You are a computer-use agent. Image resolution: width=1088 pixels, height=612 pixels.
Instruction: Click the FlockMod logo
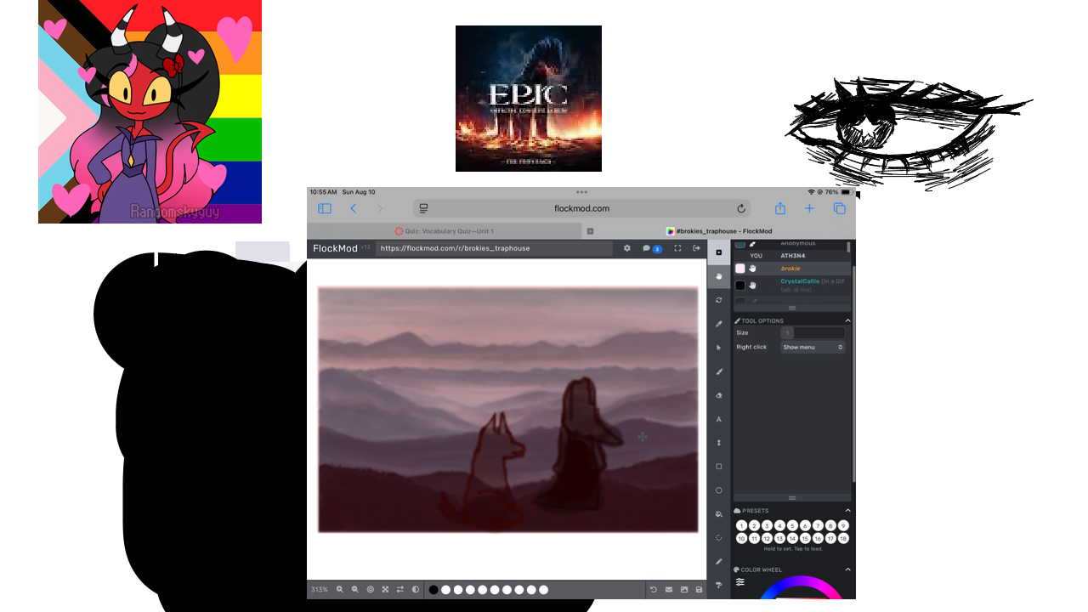coord(335,248)
